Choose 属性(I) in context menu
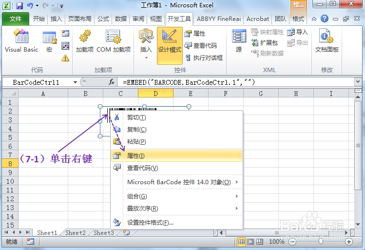This screenshot has height=250, width=365. coord(176,156)
